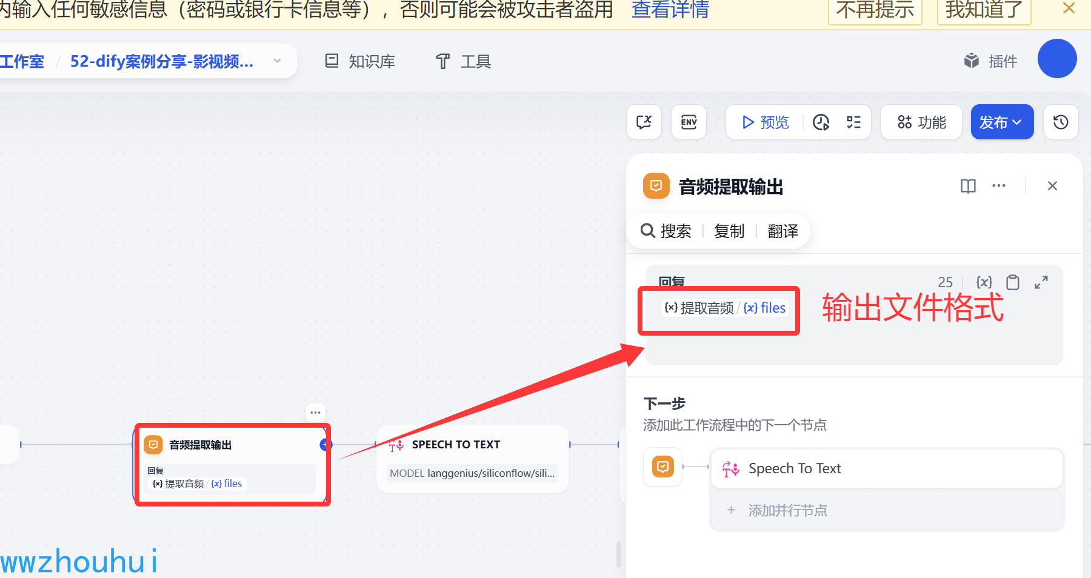Select the 音频提取输出 node on canvas
This screenshot has height=578, width=1091.
point(230,465)
